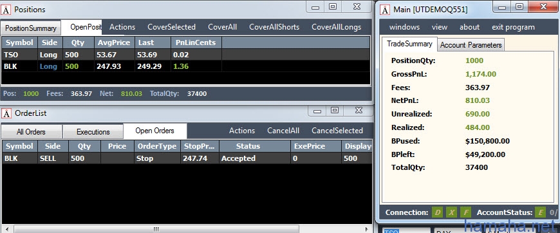
Task: Click the Realized value 484.00
Action: coord(478,127)
